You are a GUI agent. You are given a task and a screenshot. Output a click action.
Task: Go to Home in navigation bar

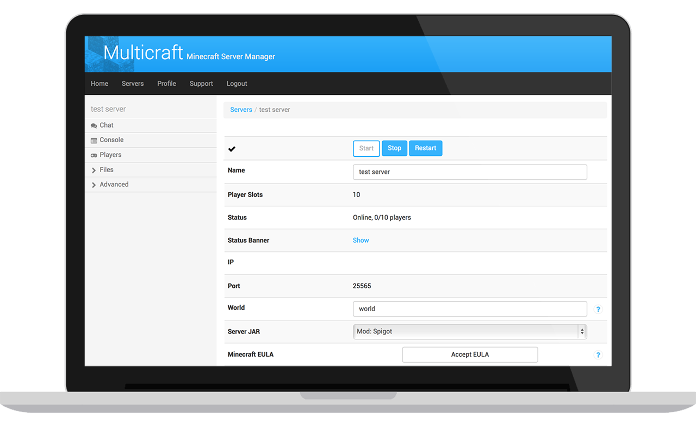click(100, 84)
